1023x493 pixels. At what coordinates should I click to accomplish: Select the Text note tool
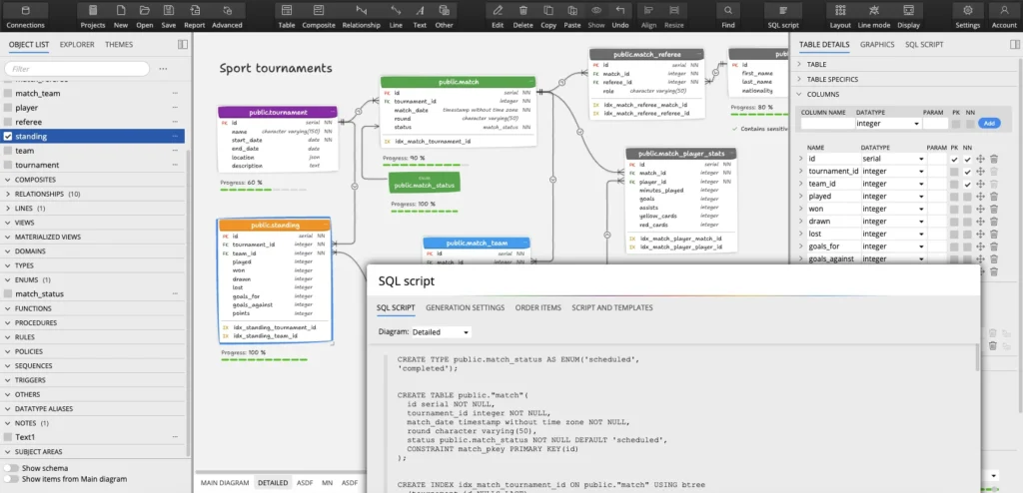420,16
